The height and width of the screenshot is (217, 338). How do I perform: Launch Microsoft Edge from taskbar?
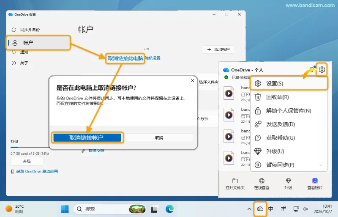click(x=169, y=209)
